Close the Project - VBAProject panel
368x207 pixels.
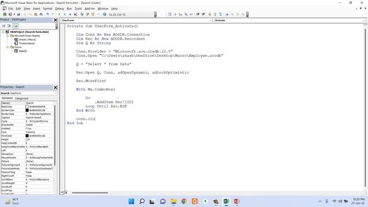[55, 20]
